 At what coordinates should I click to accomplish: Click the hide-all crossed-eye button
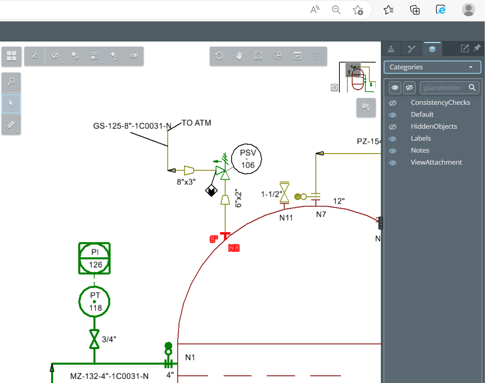(409, 88)
